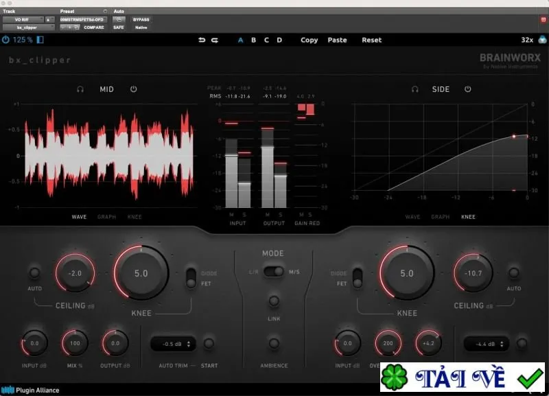Select the KNEE tab under the SIDE display

click(x=469, y=217)
